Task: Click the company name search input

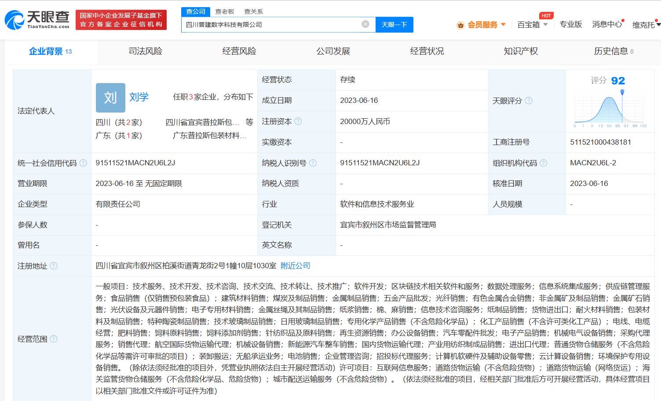Action: pyautogui.click(x=270, y=25)
